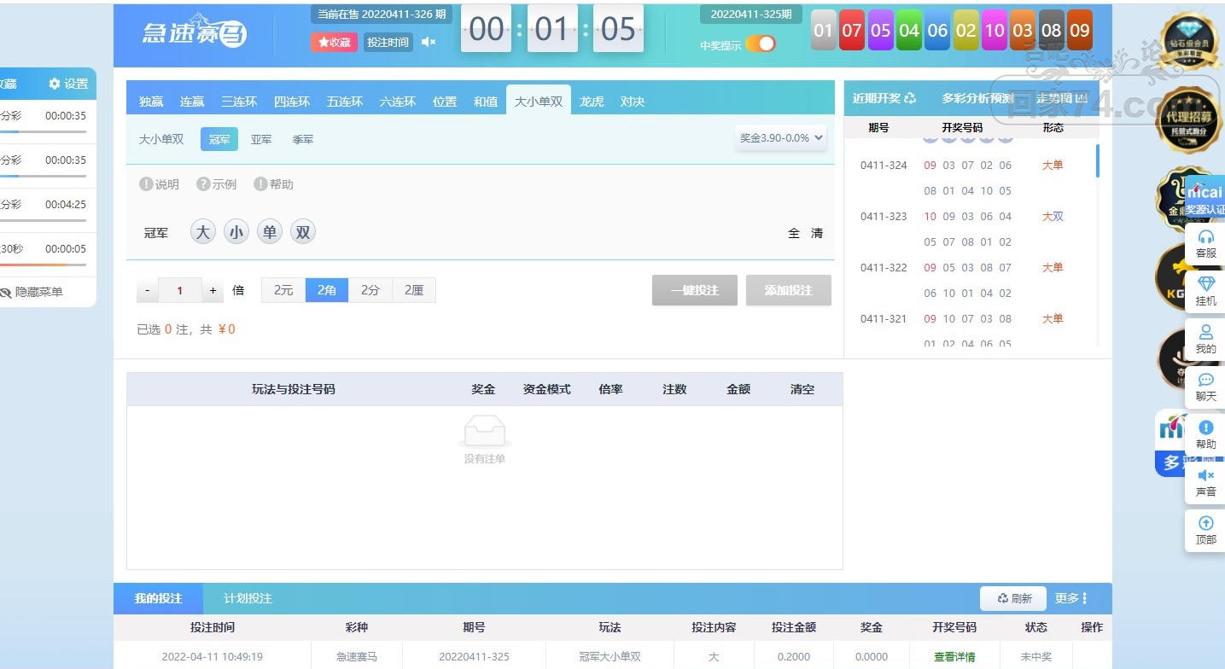The height and width of the screenshot is (669, 1225).
Task: Choose the 冠军 position option
Action: [219, 139]
